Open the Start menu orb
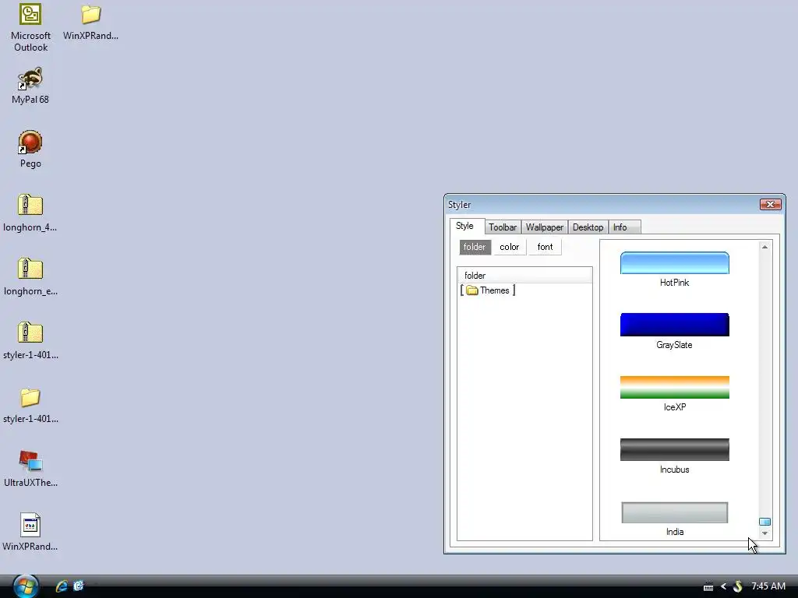 point(26,586)
